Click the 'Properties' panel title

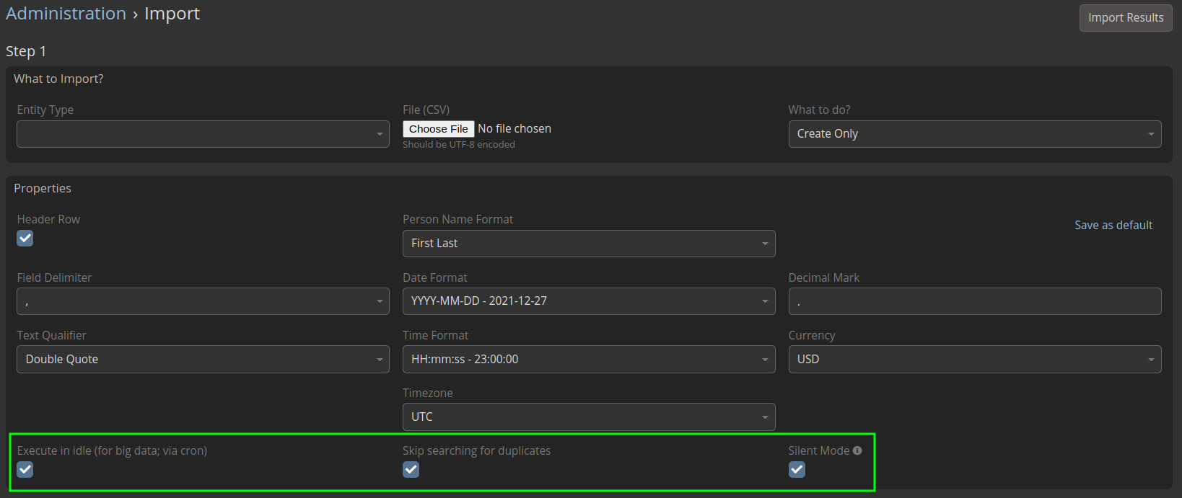point(43,188)
